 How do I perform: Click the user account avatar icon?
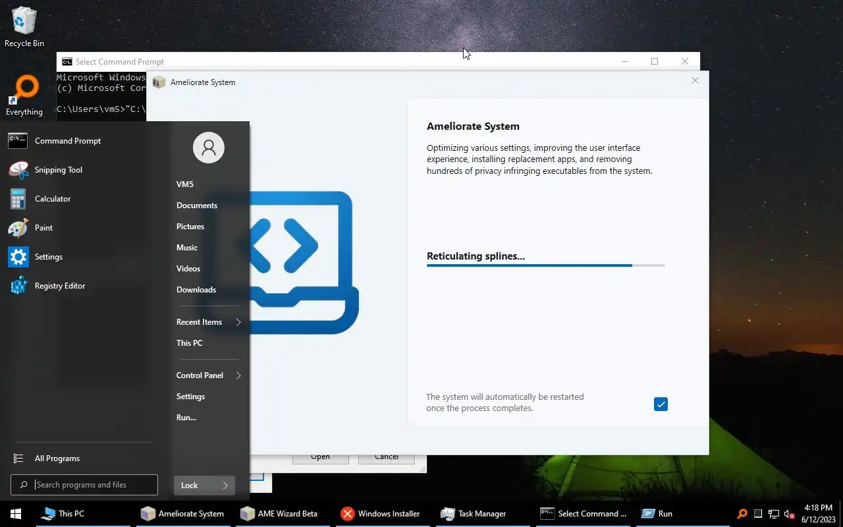click(209, 147)
